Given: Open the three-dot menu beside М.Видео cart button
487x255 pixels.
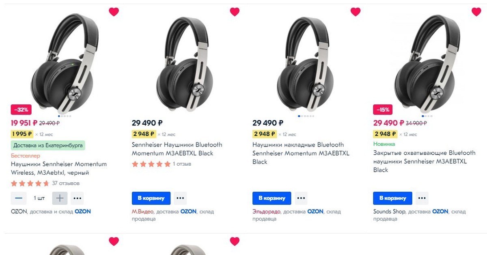Looking at the screenshot, I should pyautogui.click(x=180, y=198).
